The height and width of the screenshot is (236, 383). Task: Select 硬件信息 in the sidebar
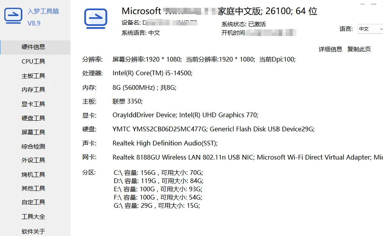coord(35,47)
